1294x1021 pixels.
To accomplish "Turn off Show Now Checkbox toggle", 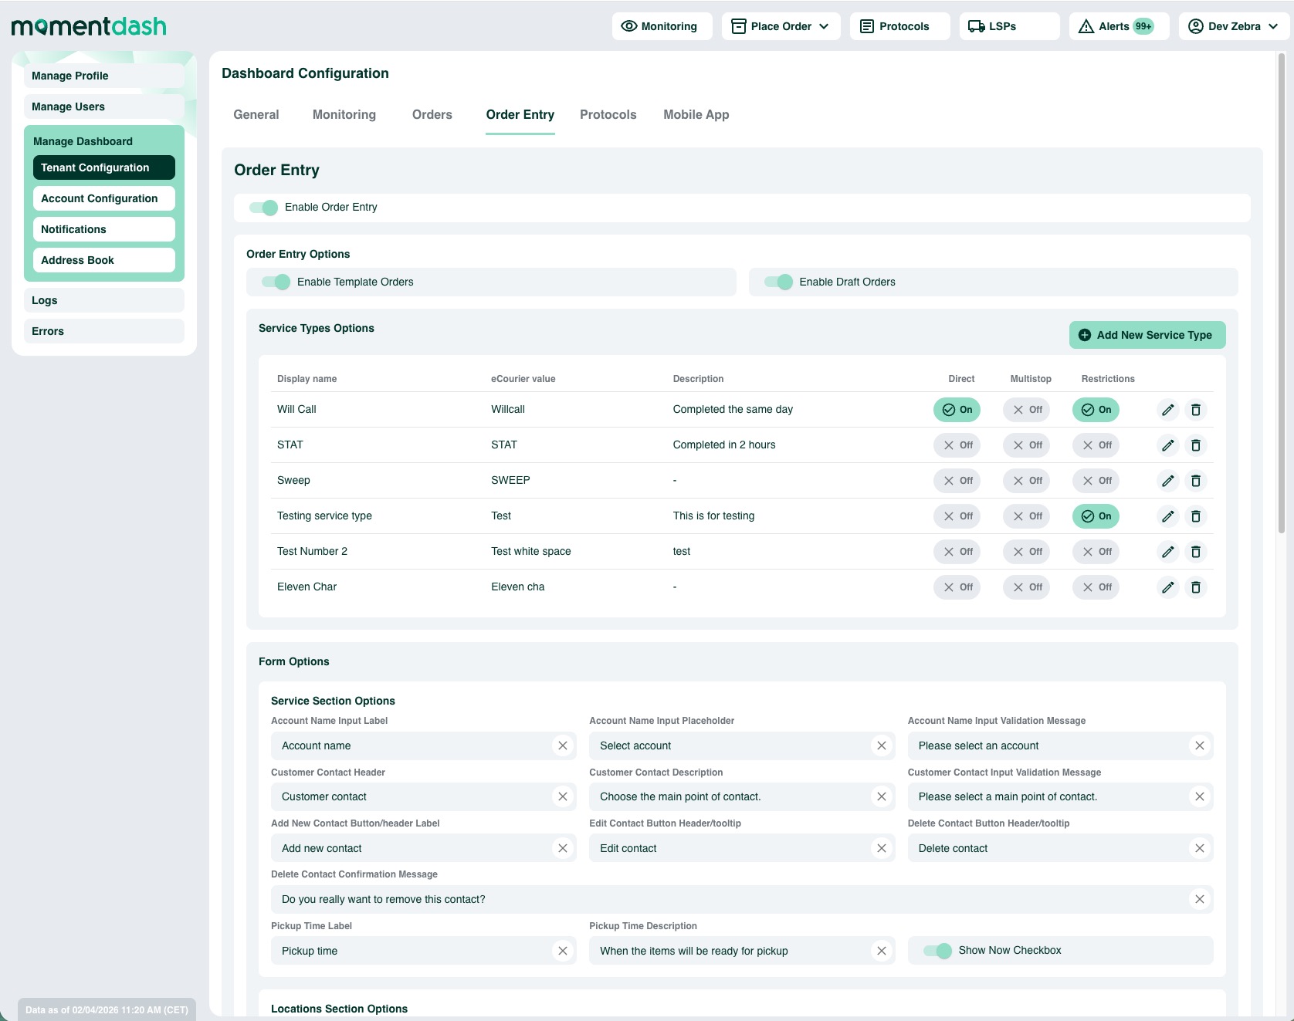I will (x=938, y=951).
